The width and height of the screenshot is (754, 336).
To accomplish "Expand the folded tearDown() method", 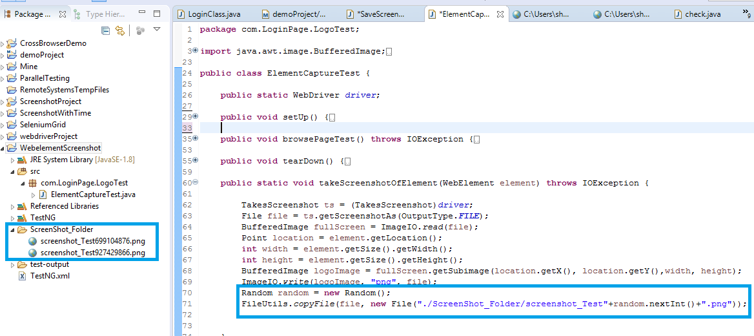I will tap(195, 161).
